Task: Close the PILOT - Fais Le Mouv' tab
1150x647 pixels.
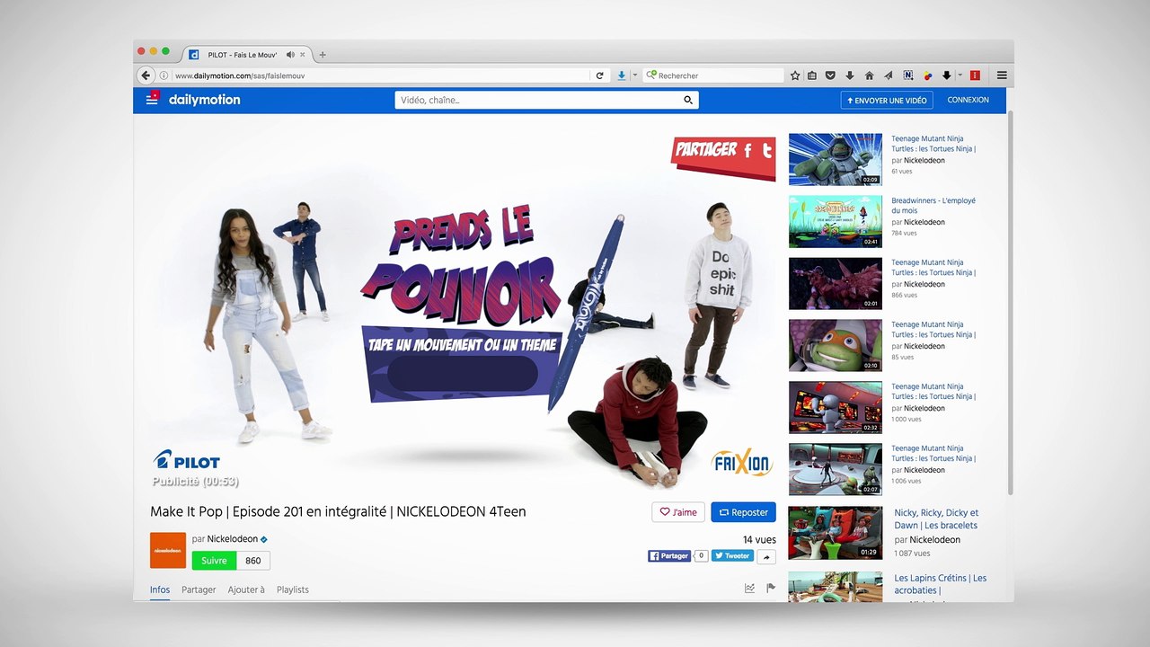Action: coord(303,55)
